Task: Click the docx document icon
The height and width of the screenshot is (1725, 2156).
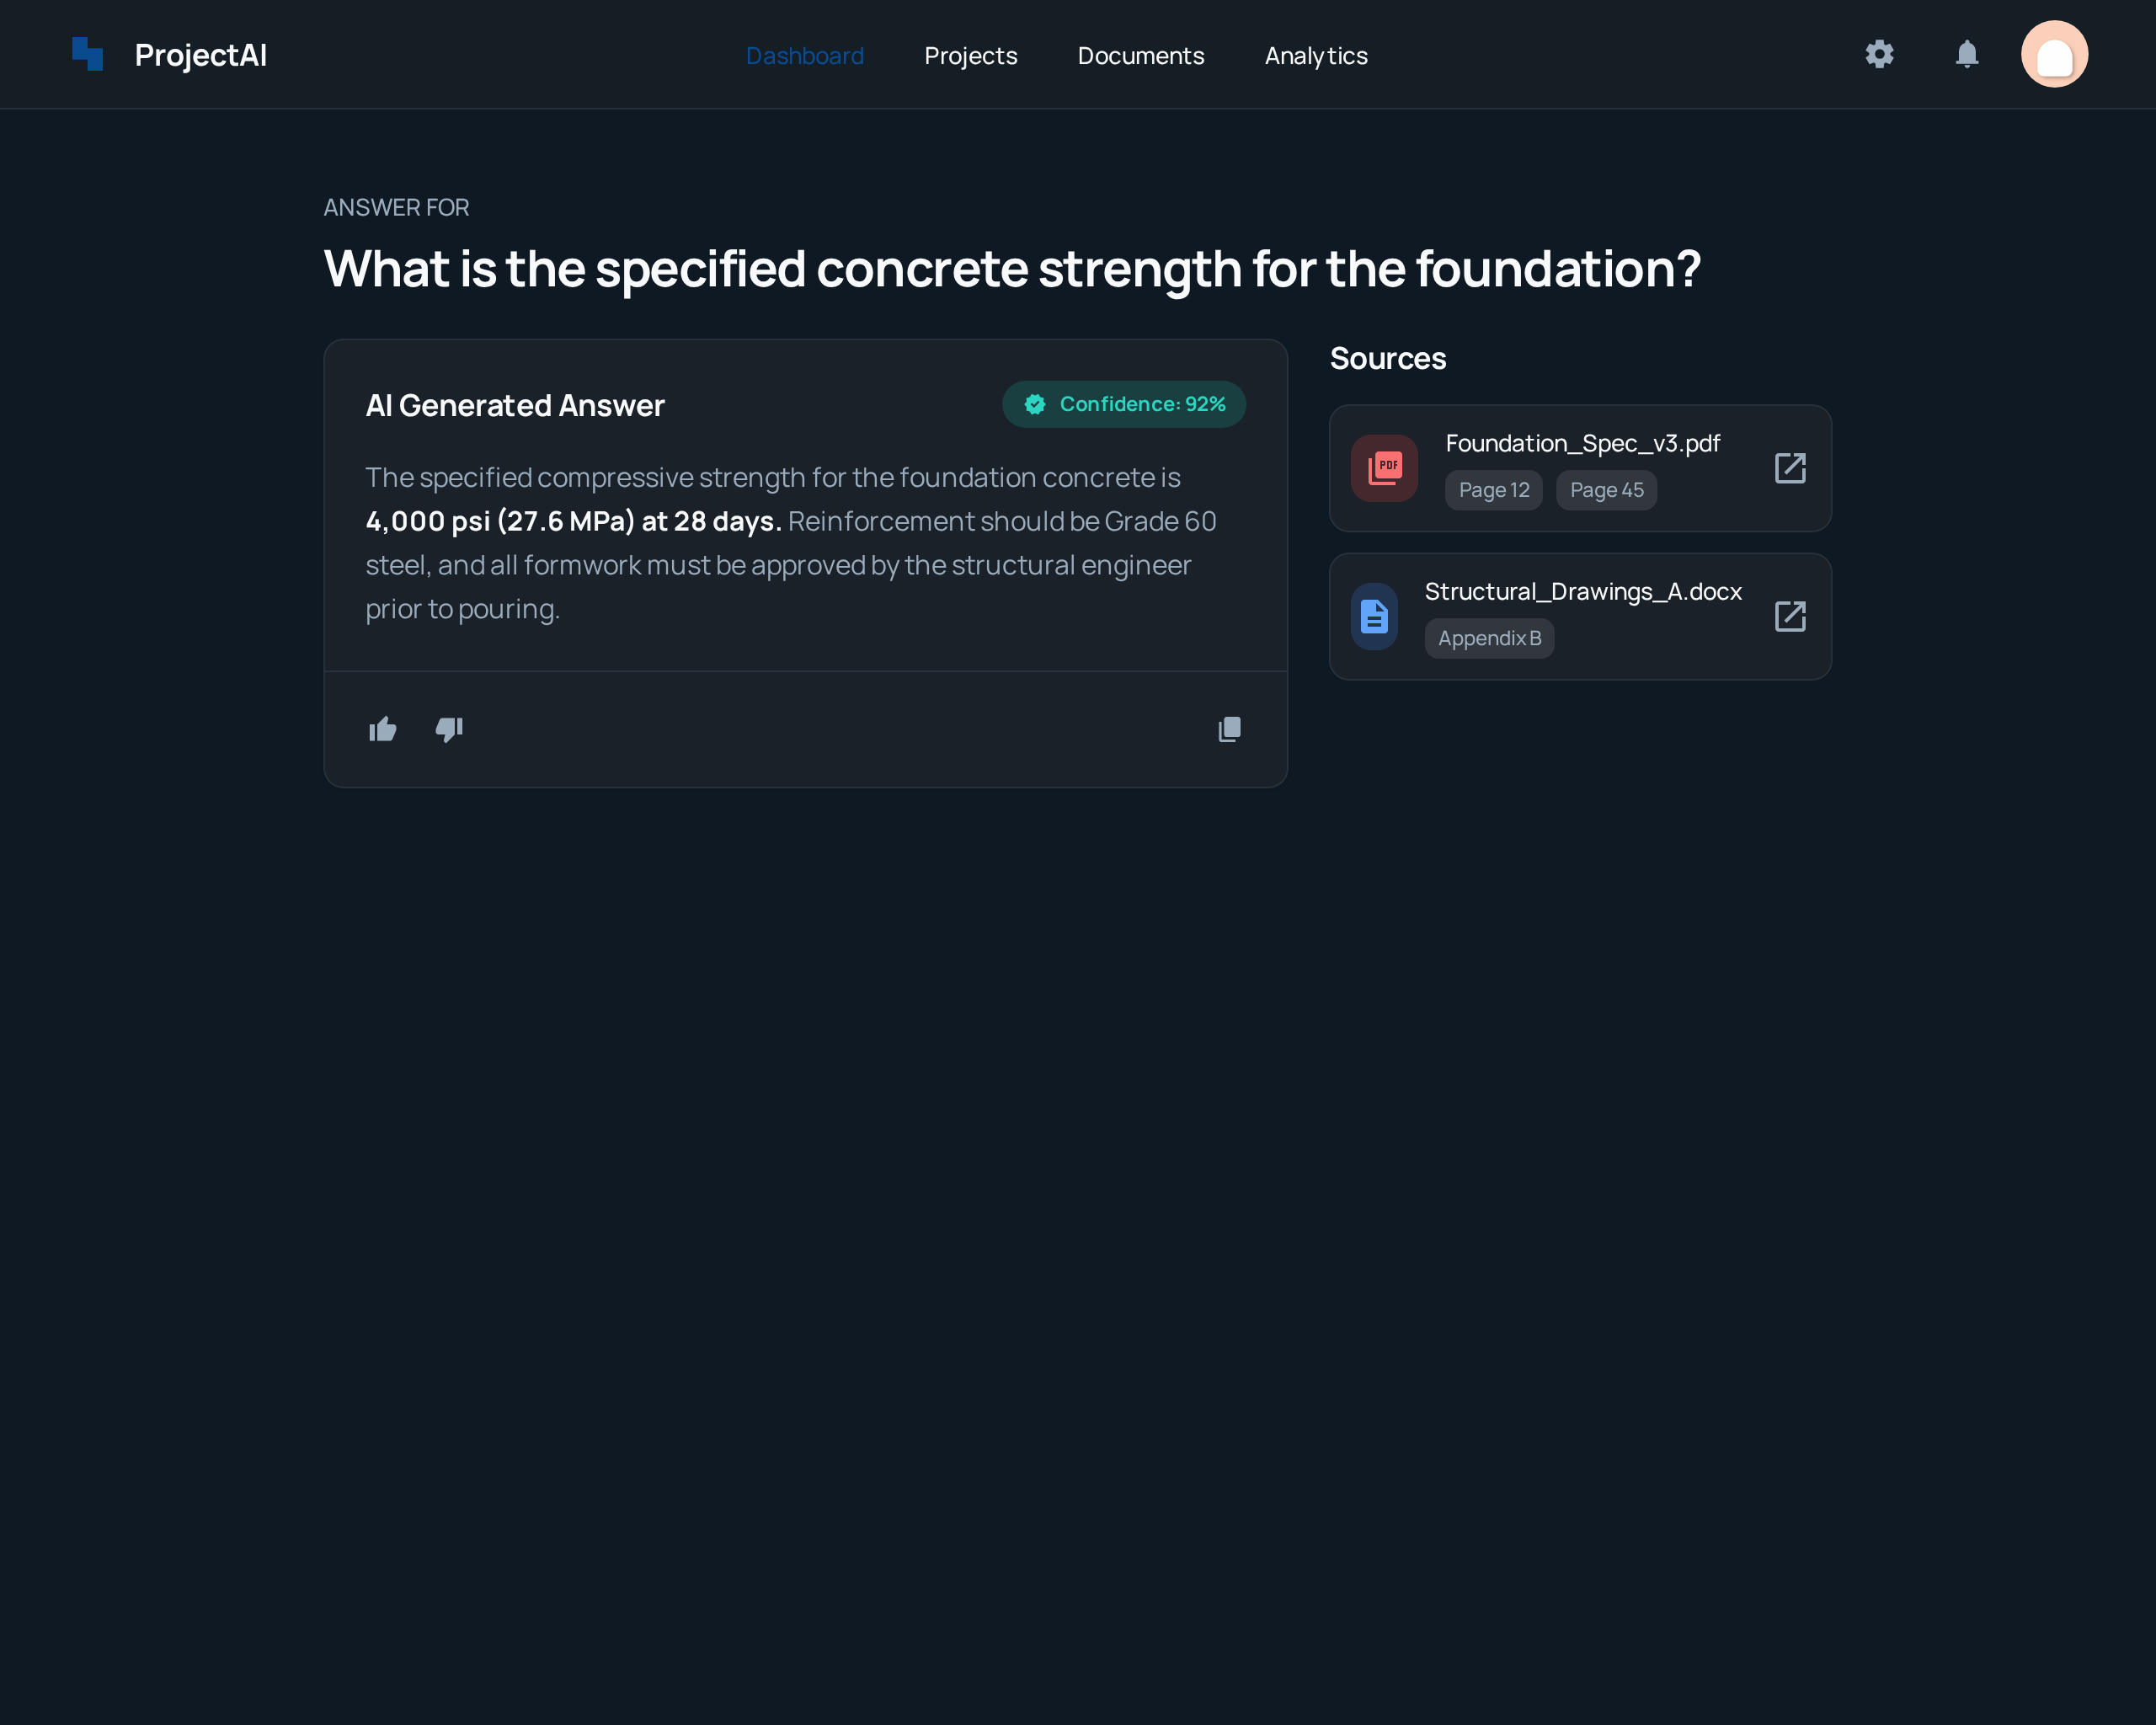Action: [x=1374, y=616]
